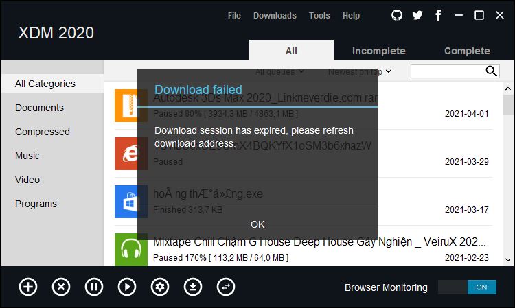515x308 pixels.
Task: Open the Downloads menu
Action: (x=275, y=15)
